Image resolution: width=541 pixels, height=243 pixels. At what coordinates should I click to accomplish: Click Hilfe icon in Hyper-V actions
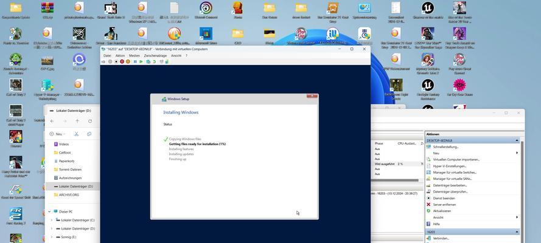pyautogui.click(x=428, y=224)
